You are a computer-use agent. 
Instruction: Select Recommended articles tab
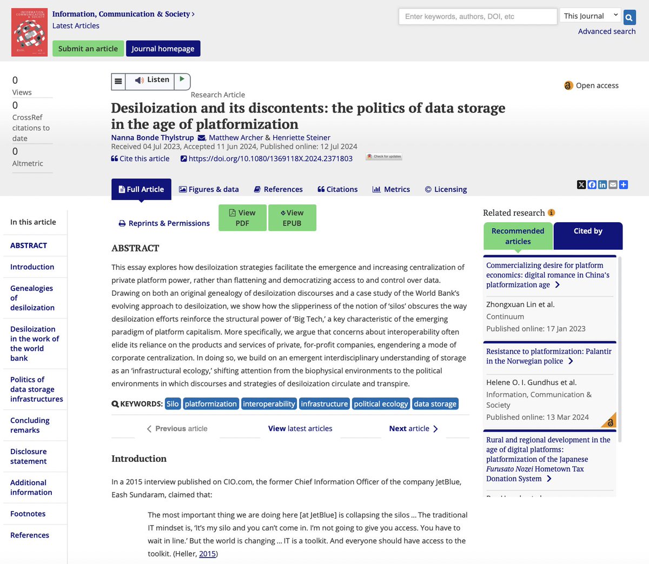(518, 236)
